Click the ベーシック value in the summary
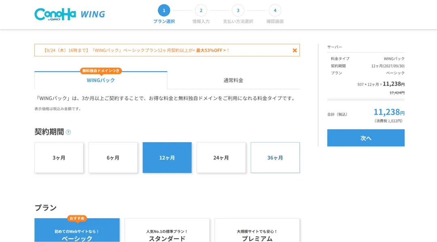The height and width of the screenshot is (242, 437). [395, 73]
